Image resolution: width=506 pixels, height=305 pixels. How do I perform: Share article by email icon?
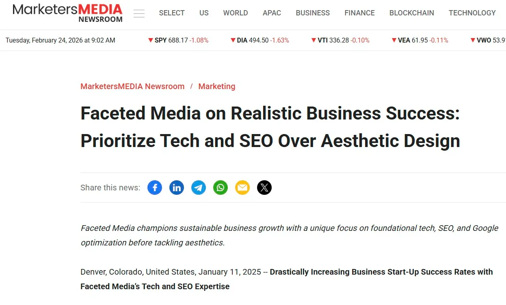coord(242,188)
